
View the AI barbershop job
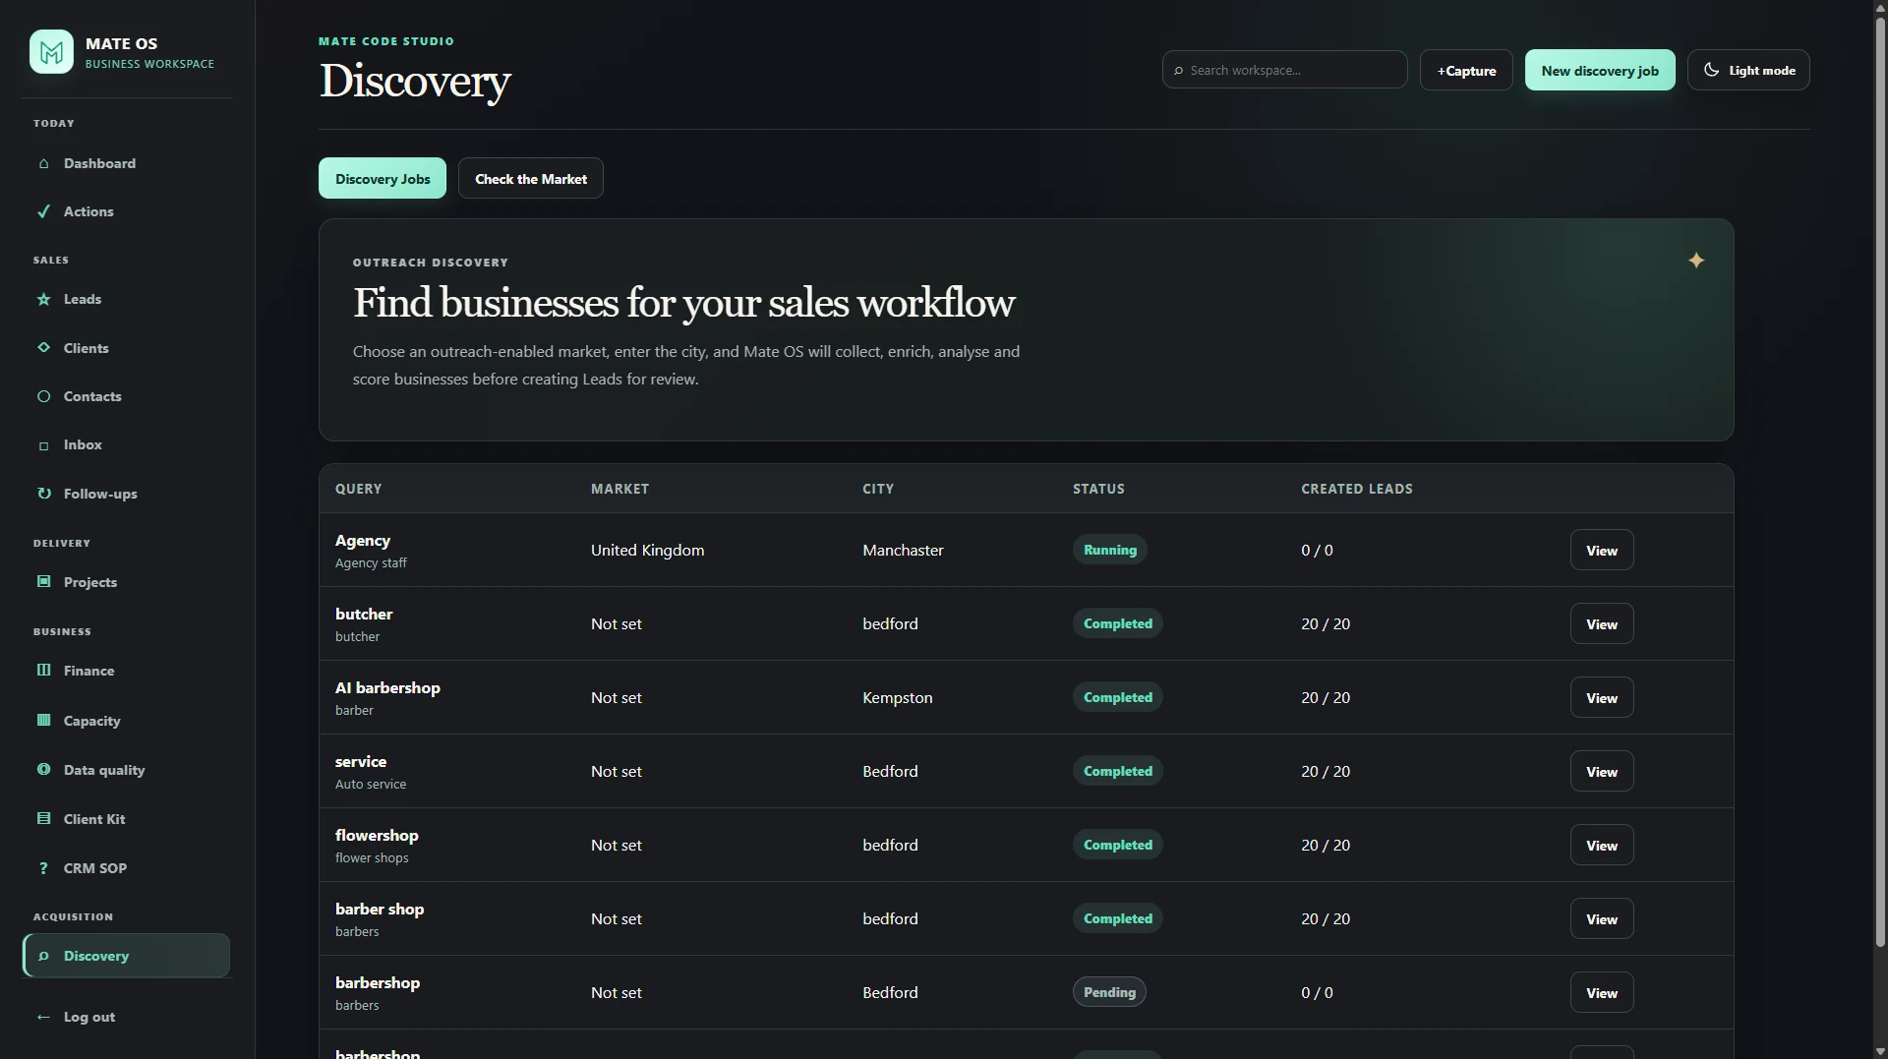pyautogui.click(x=1602, y=697)
